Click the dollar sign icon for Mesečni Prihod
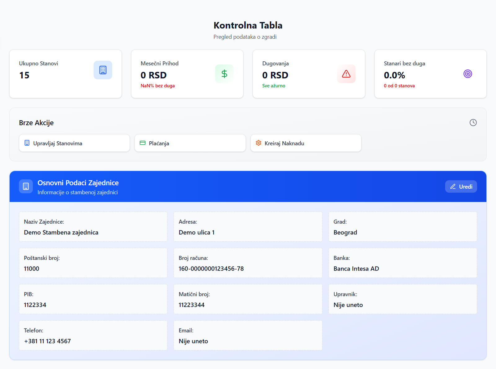The image size is (496, 369). (x=224, y=74)
